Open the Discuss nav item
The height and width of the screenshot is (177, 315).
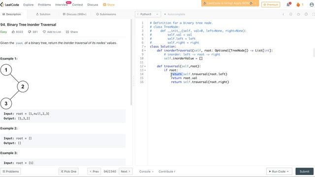[93, 4]
